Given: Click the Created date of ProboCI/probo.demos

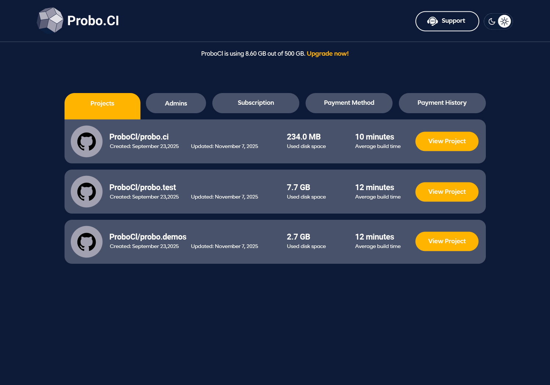Looking at the screenshot, I should point(144,247).
